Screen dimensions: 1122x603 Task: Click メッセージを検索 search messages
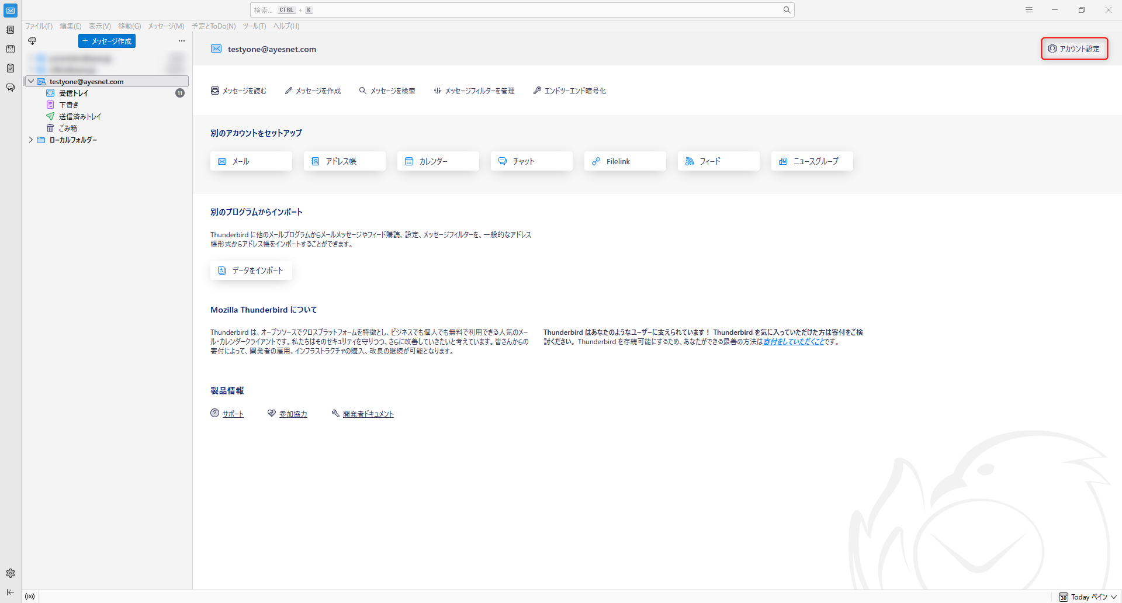click(387, 91)
